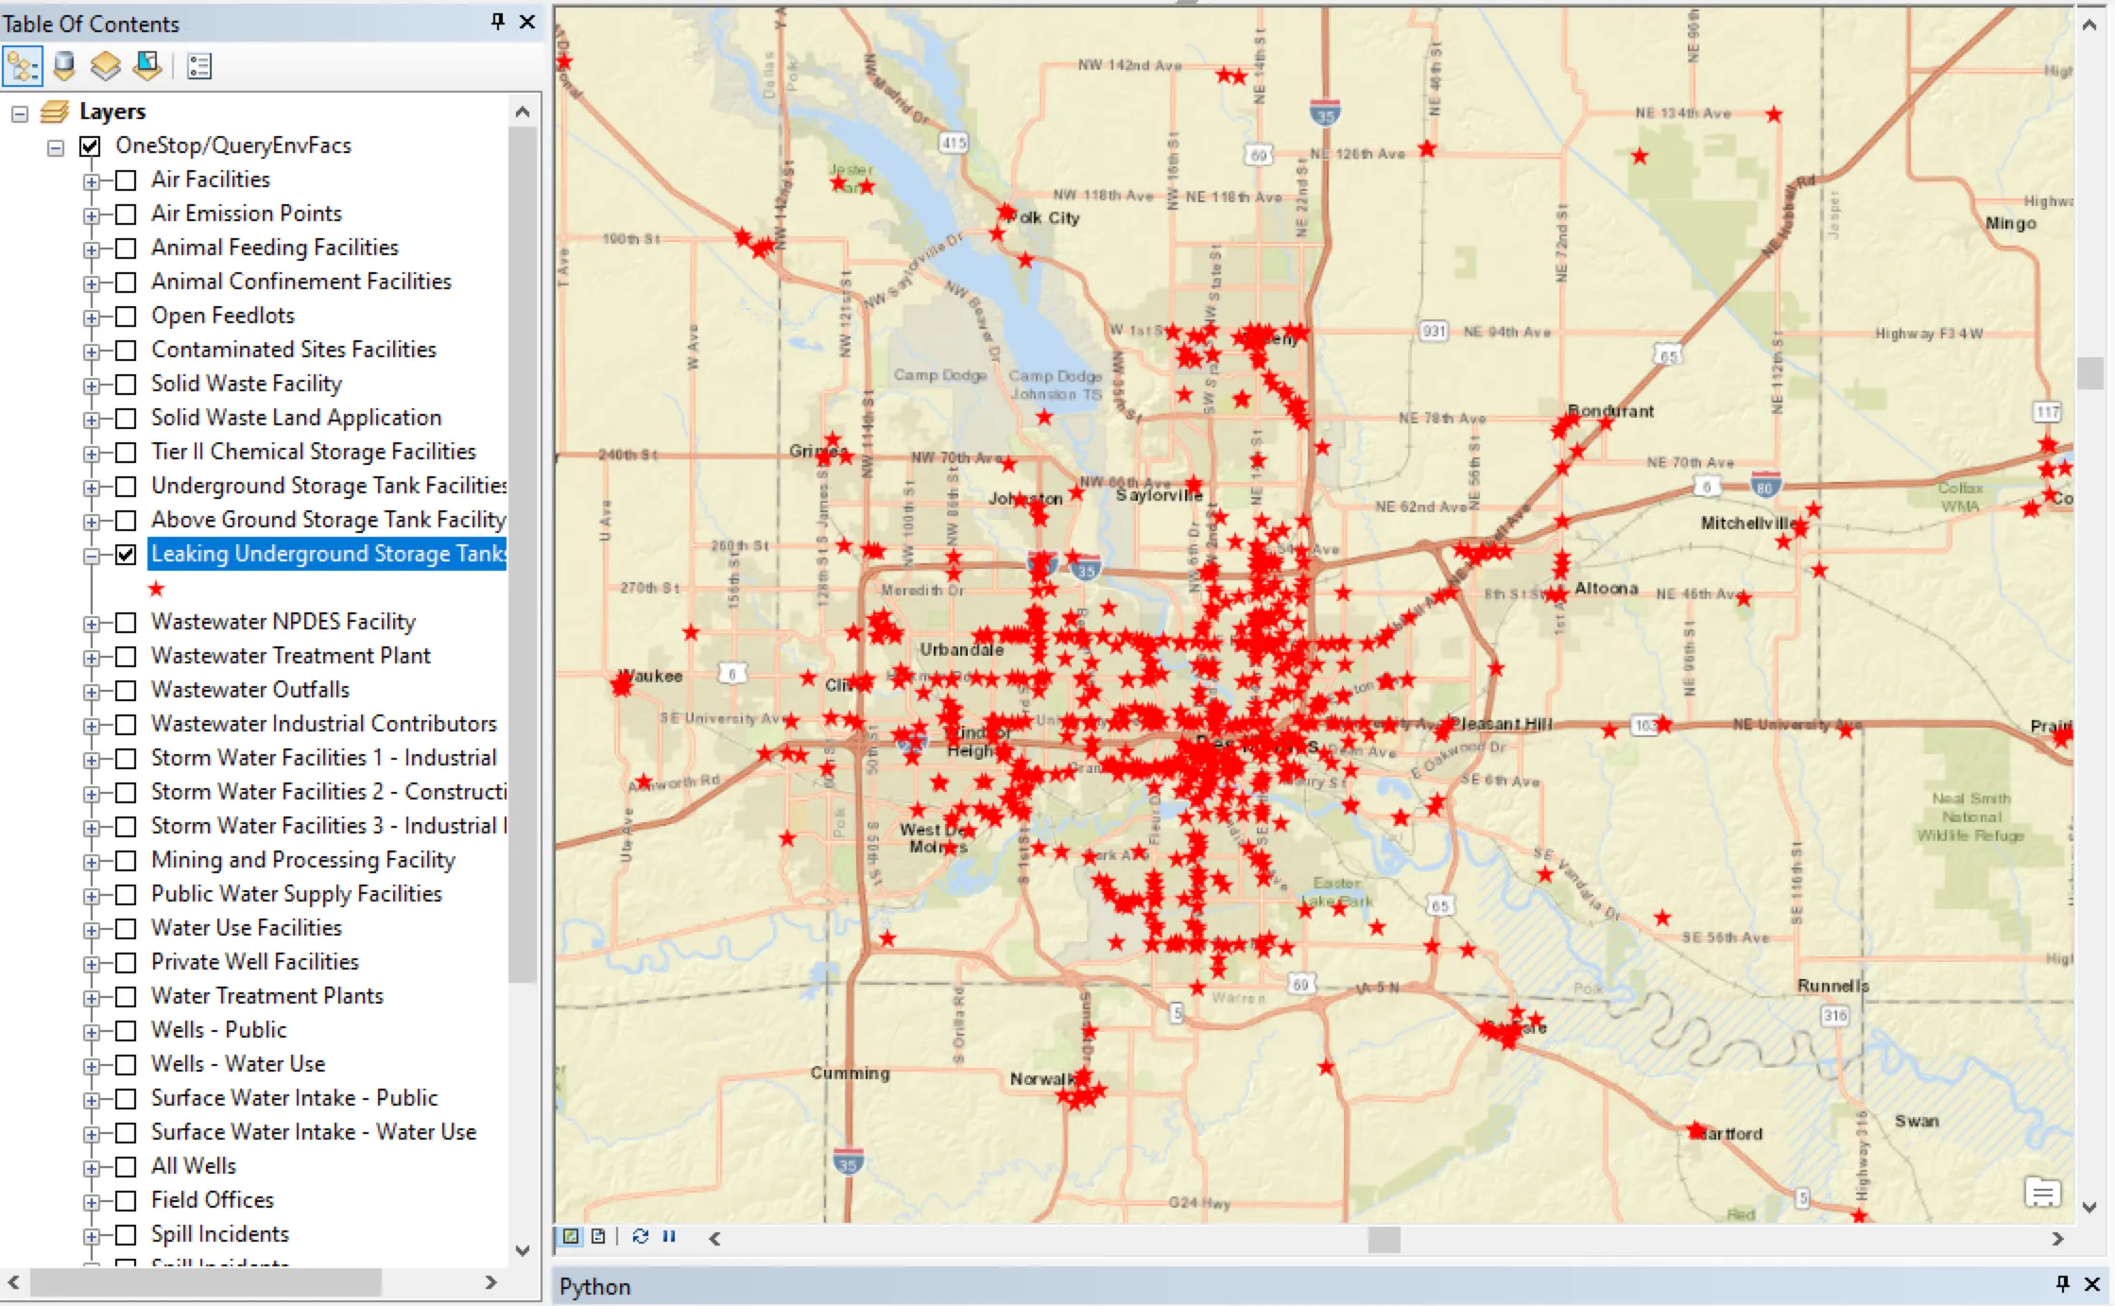This screenshot has height=1306, width=2115.
Task: Expand the Air Facilities layer entry
Action: [91, 180]
